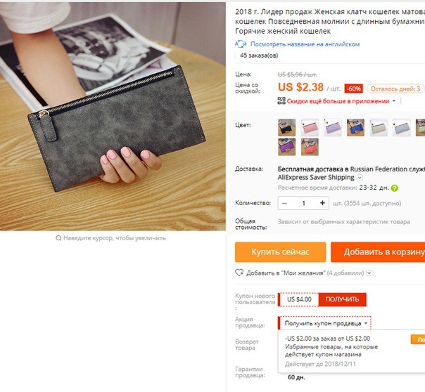This screenshot has height=392, width=425.
Task: Click the QR code icon for app discounts
Action: point(281,101)
